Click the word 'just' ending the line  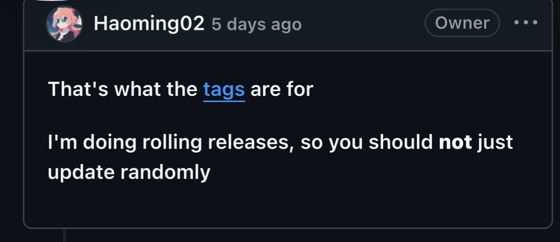495,143
